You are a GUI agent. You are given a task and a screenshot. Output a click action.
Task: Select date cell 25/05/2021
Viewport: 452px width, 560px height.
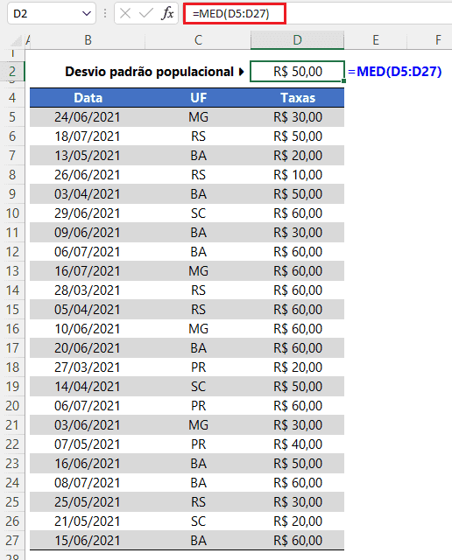88,502
